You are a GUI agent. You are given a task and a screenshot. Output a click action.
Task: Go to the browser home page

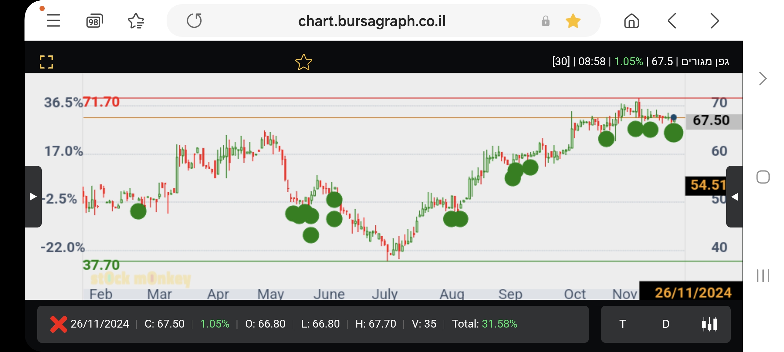tap(631, 21)
